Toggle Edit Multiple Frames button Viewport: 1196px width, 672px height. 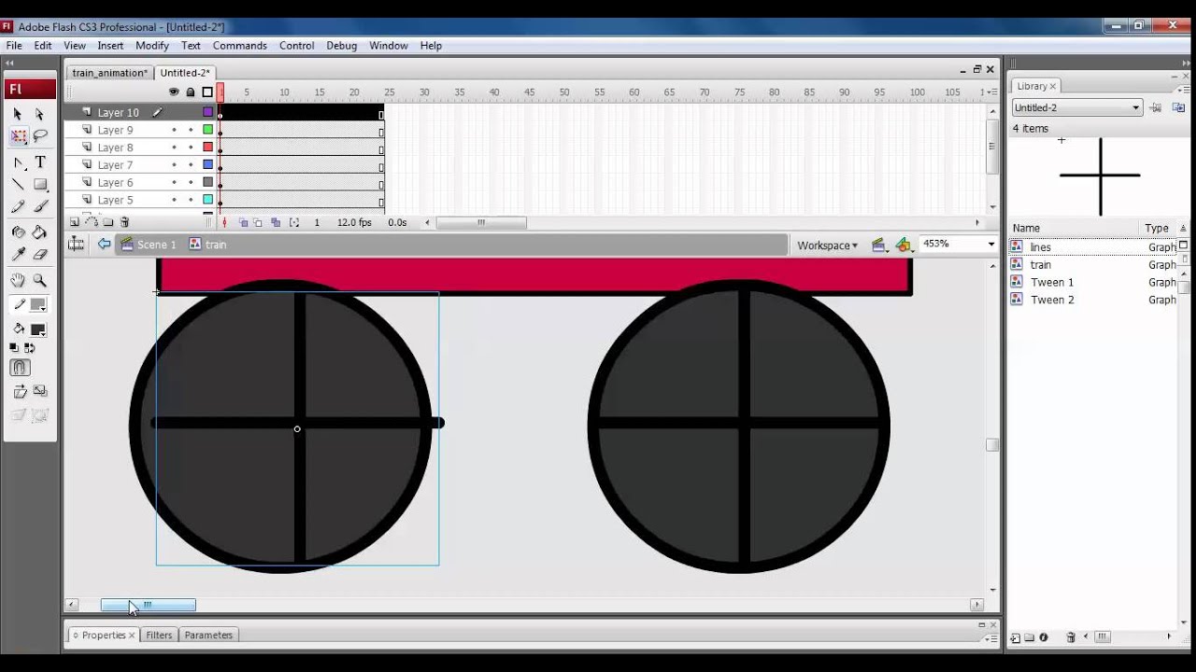coord(276,222)
